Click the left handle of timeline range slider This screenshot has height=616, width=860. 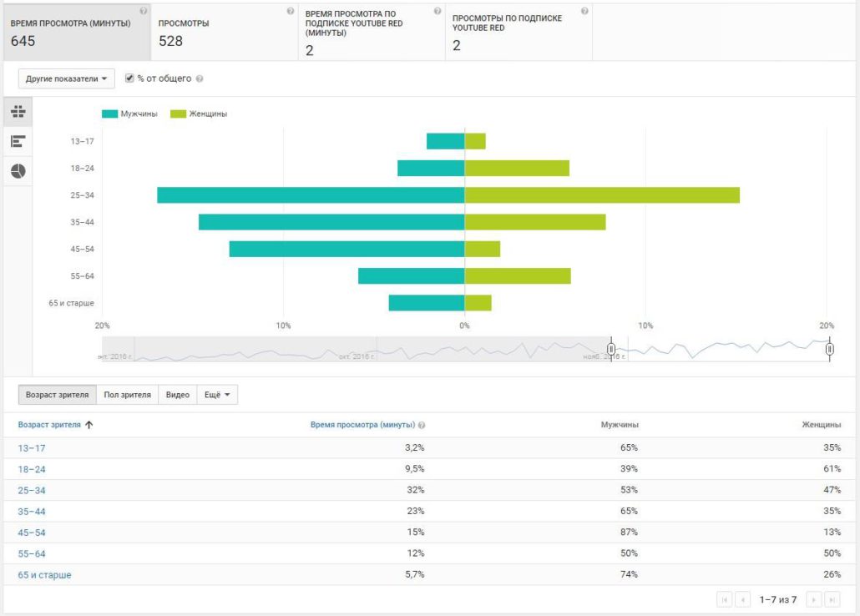click(x=611, y=349)
